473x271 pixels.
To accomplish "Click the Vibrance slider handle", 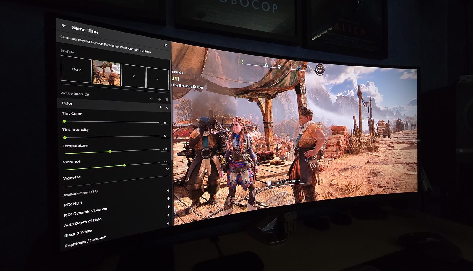I will 124,165.
